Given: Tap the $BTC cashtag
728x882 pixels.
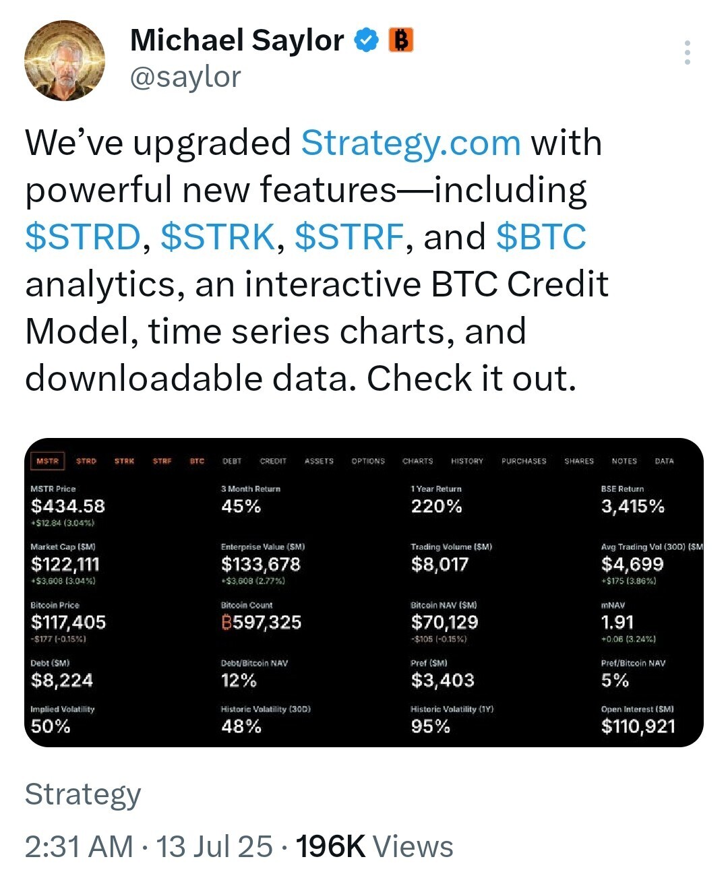Looking at the screenshot, I should (541, 237).
